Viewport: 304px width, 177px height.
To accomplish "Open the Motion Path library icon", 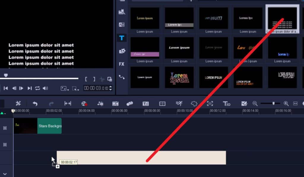I will click(122, 77).
